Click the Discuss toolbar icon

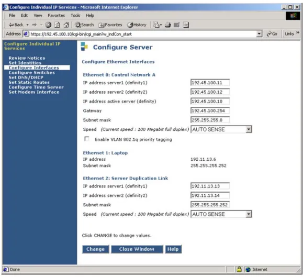186,25
